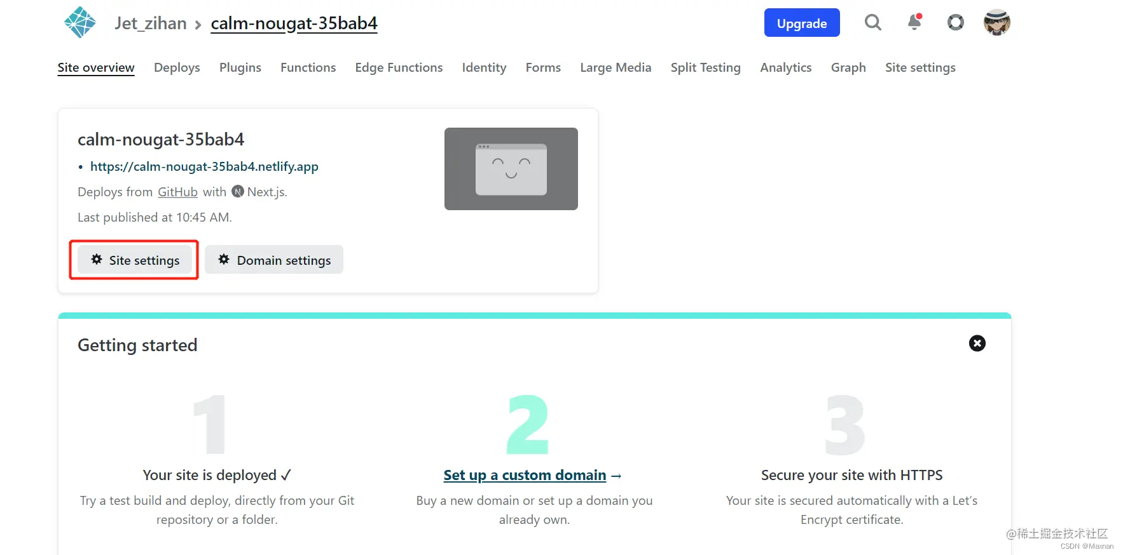This screenshot has height=555, width=1123.
Task: Open the Split Testing tab
Action: tap(705, 67)
